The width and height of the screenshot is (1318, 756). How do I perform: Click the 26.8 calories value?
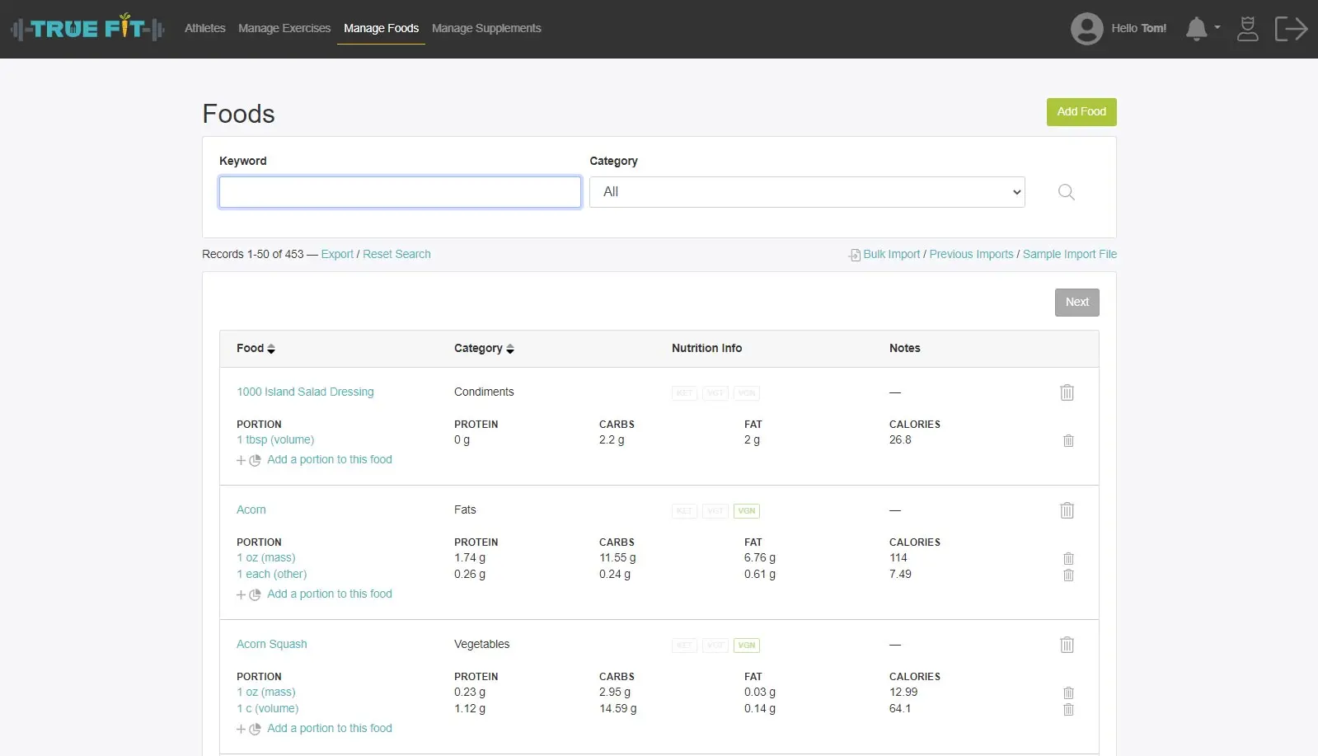(900, 440)
